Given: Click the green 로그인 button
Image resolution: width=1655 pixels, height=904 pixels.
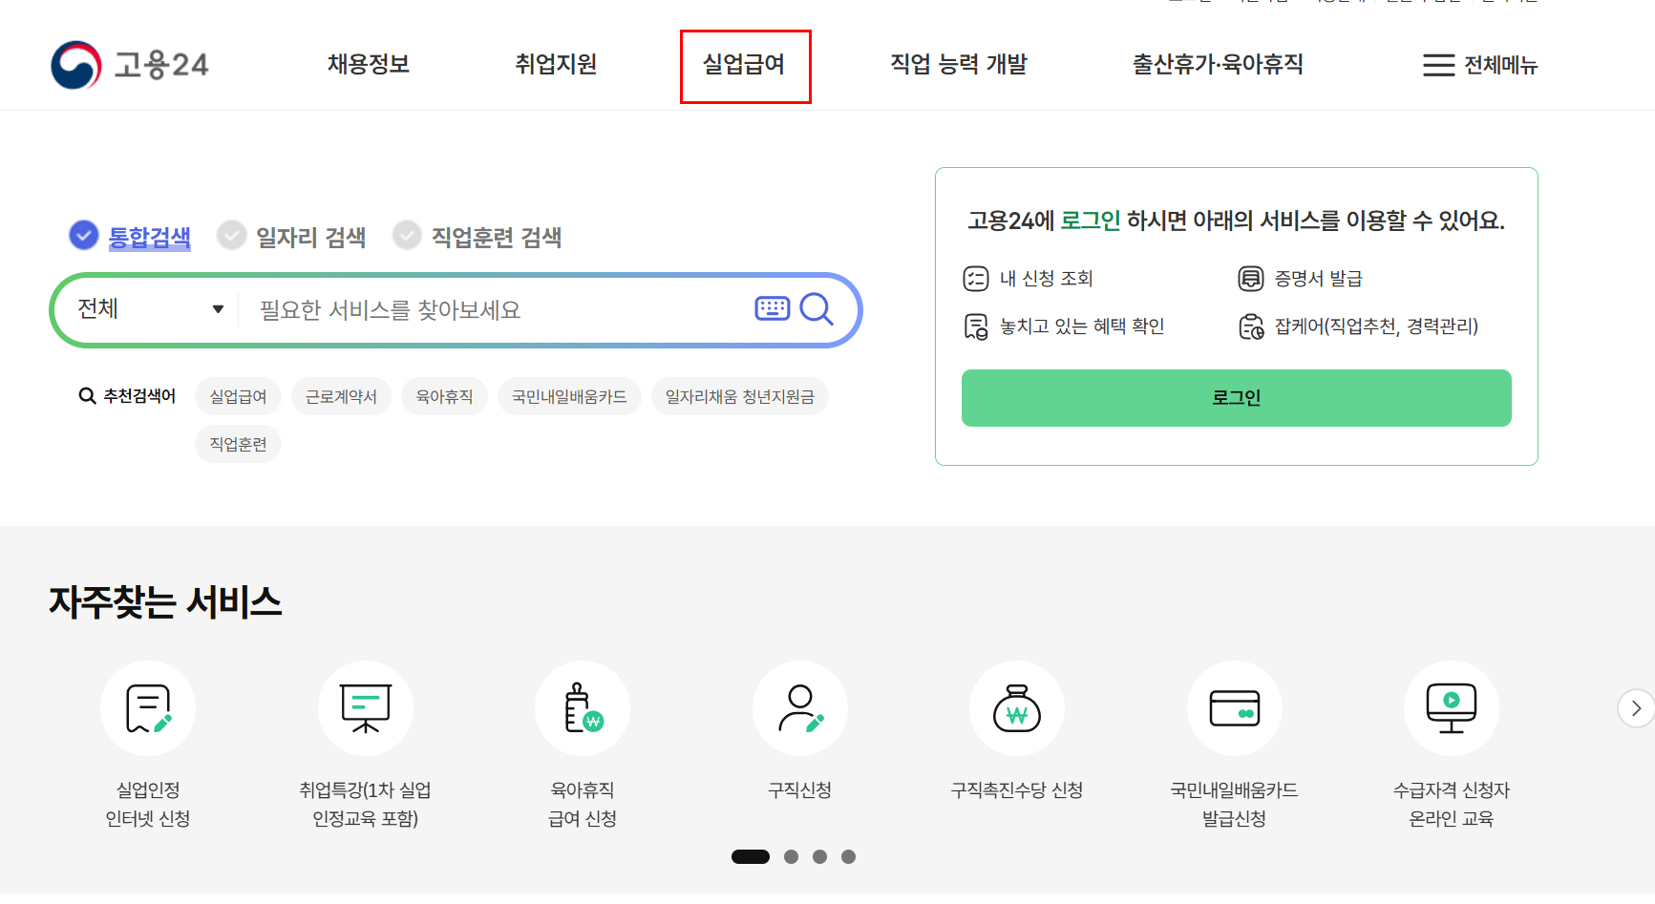Looking at the screenshot, I should pos(1236,398).
